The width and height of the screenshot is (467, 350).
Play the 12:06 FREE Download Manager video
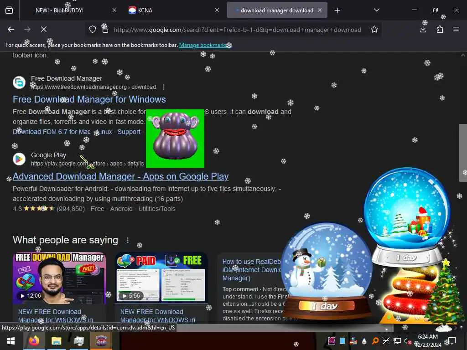coord(59,278)
